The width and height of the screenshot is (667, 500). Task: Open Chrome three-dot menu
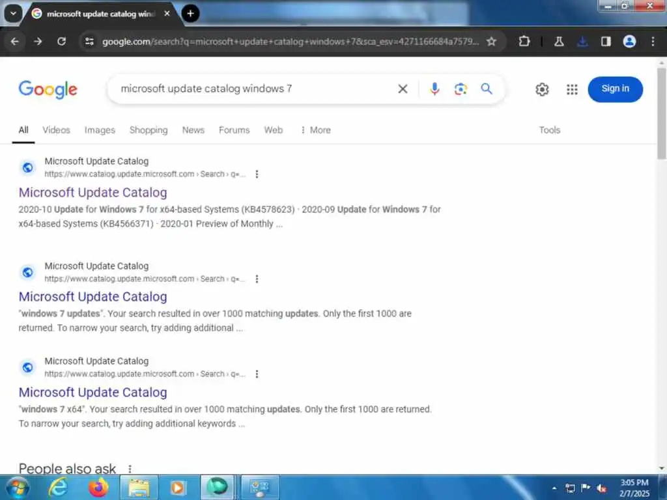tap(653, 41)
